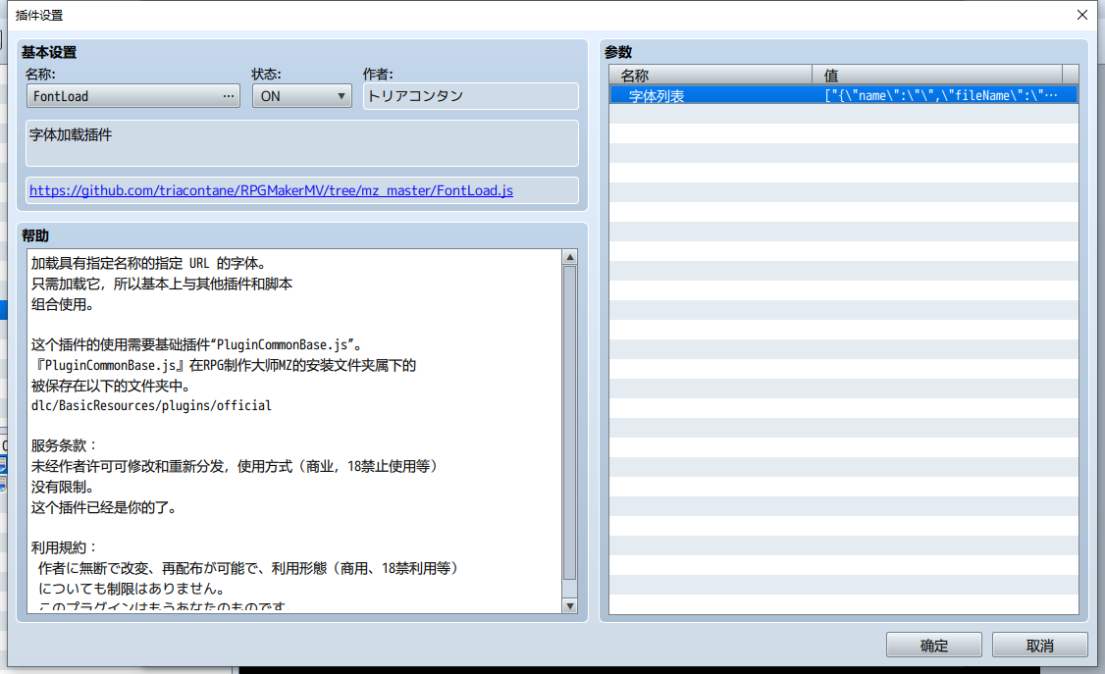
Task: Click the help text vertical scrollbar thumb
Action: tap(570, 423)
